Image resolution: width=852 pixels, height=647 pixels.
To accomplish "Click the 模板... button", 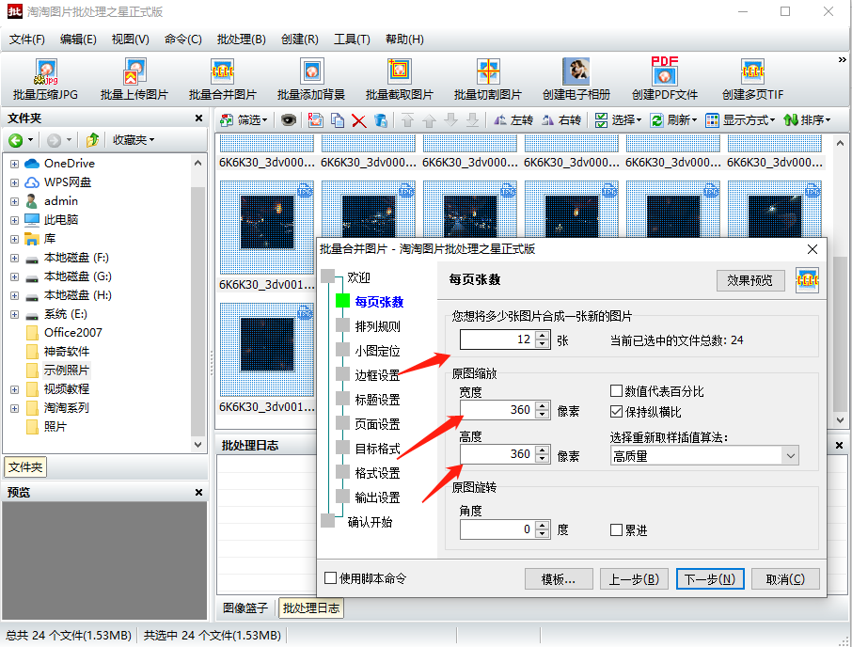I will pos(558,579).
